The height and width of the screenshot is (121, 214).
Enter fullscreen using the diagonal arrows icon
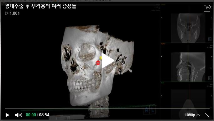[207, 115]
